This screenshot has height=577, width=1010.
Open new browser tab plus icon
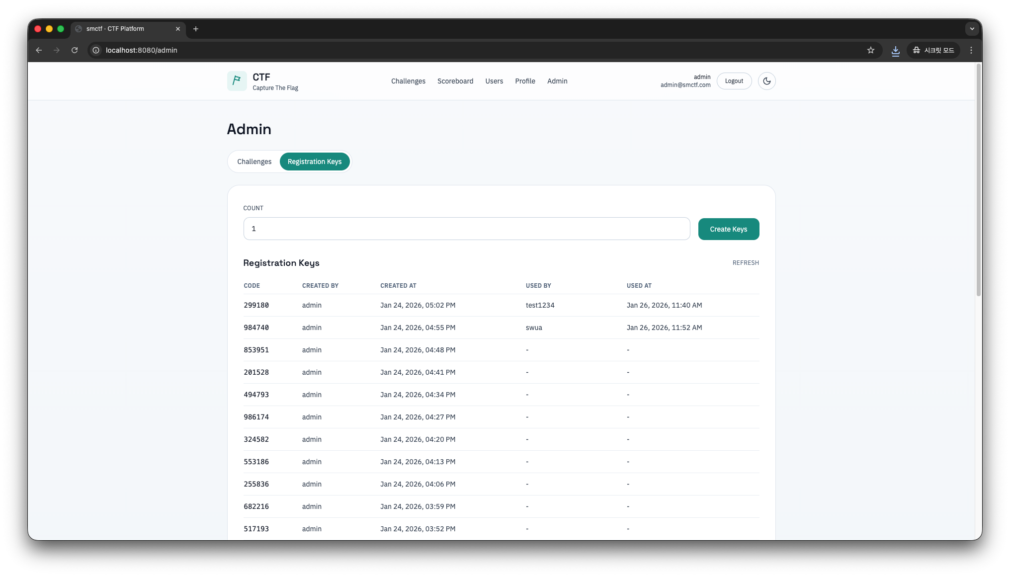196,29
